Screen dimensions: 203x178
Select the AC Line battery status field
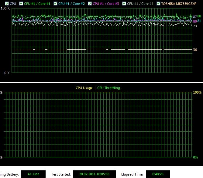(33, 174)
